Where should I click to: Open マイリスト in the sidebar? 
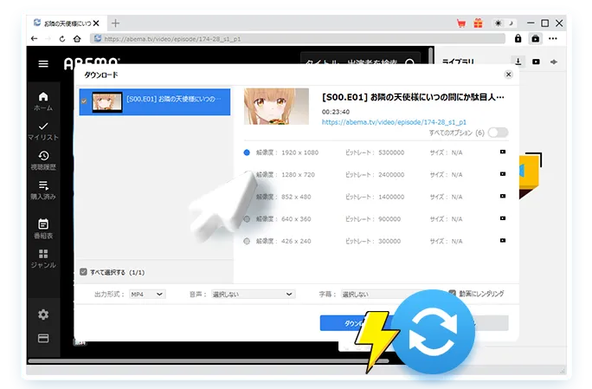(x=43, y=131)
